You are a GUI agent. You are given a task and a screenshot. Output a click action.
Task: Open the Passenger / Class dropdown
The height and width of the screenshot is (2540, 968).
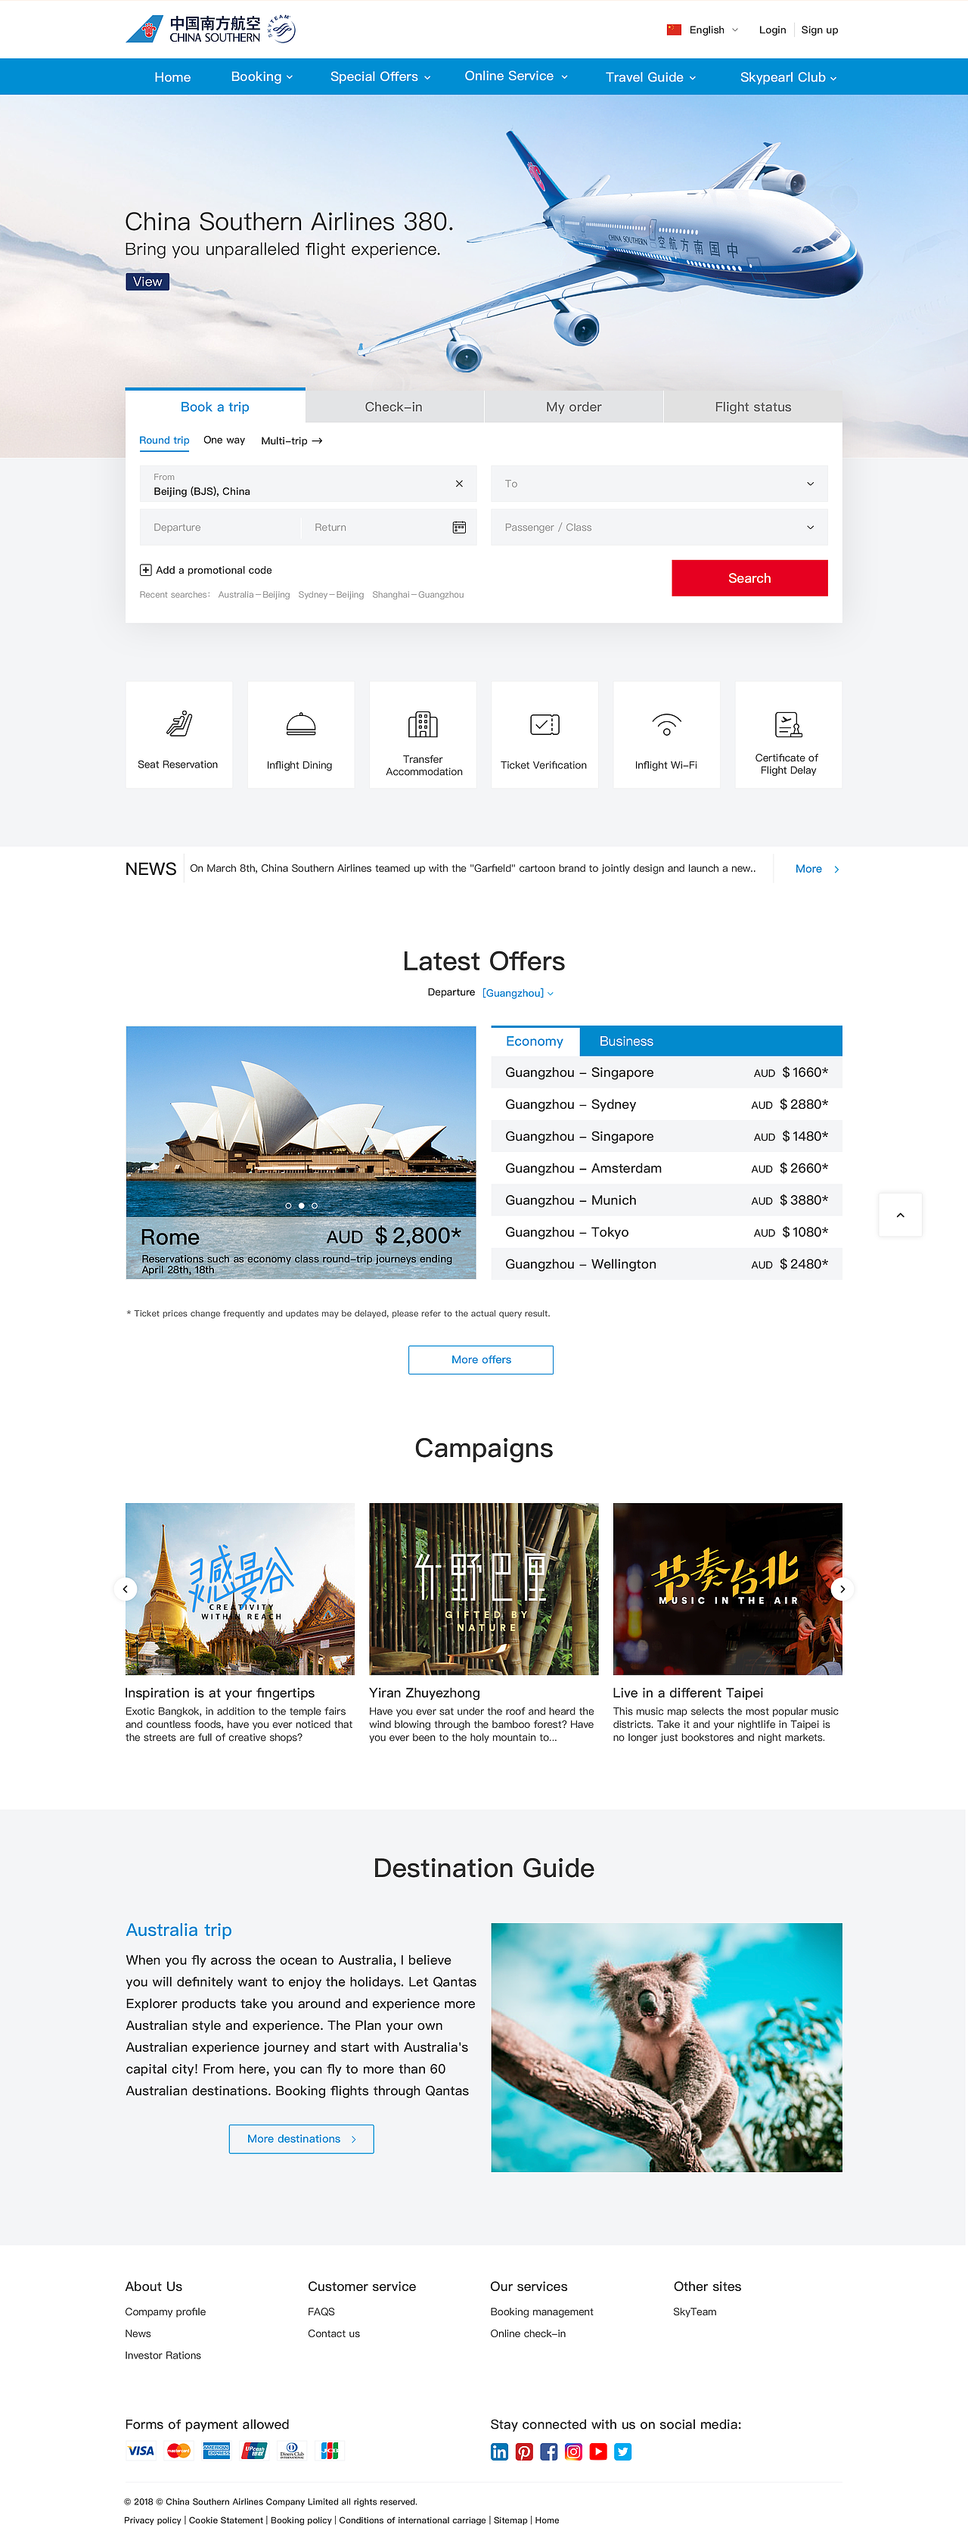tap(659, 528)
